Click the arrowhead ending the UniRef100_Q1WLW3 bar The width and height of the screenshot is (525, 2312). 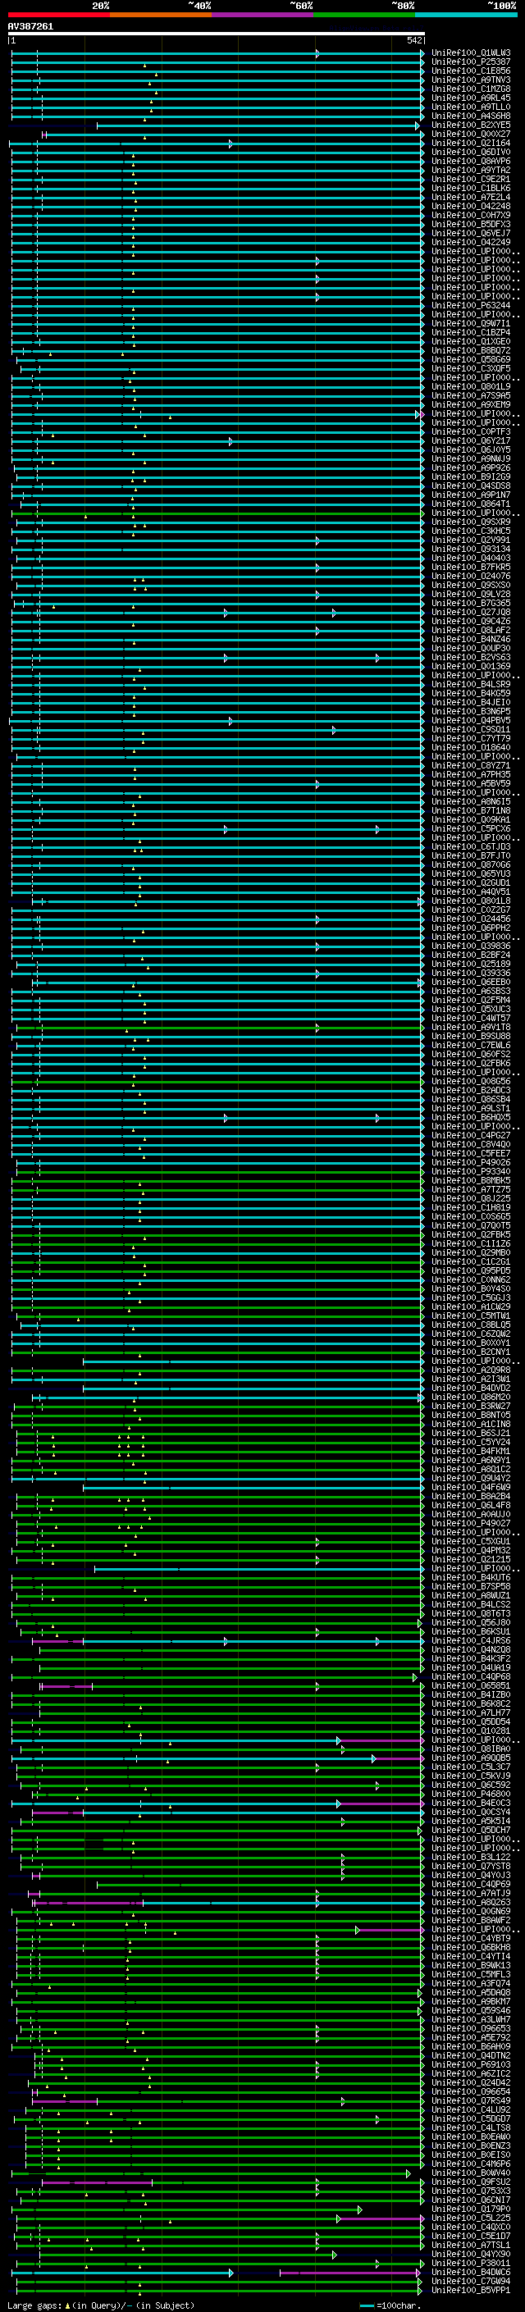pos(422,54)
